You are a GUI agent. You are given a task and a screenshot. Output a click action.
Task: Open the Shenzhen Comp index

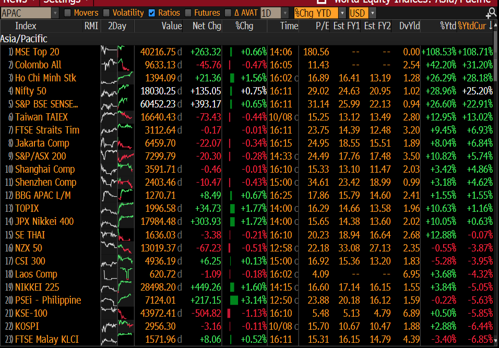click(x=46, y=182)
